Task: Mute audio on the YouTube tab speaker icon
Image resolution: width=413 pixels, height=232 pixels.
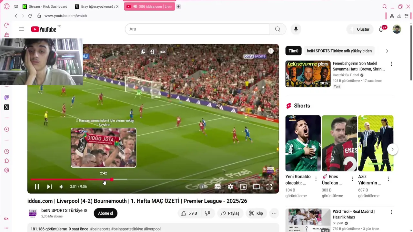Action: click(x=135, y=6)
